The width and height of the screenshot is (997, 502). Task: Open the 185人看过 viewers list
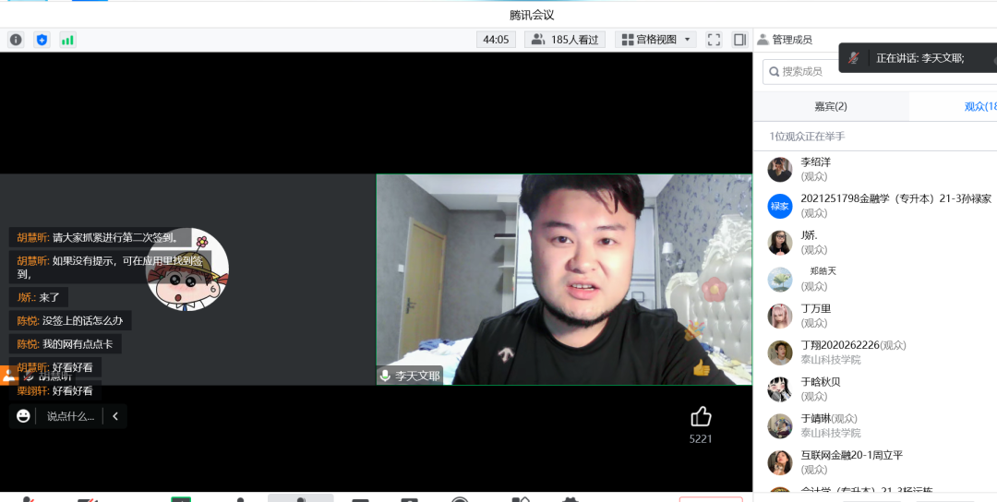pos(565,40)
